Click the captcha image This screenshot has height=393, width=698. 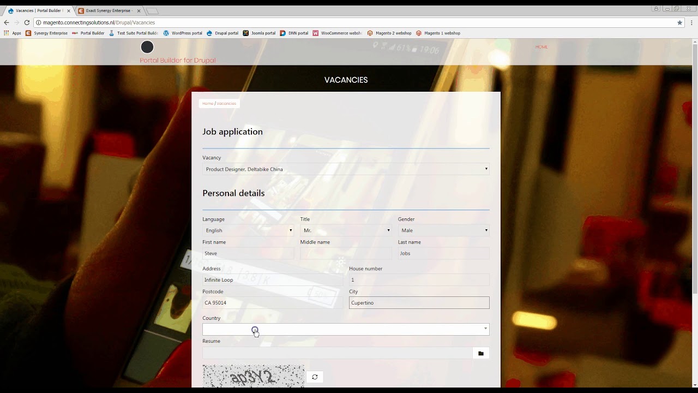253,377
